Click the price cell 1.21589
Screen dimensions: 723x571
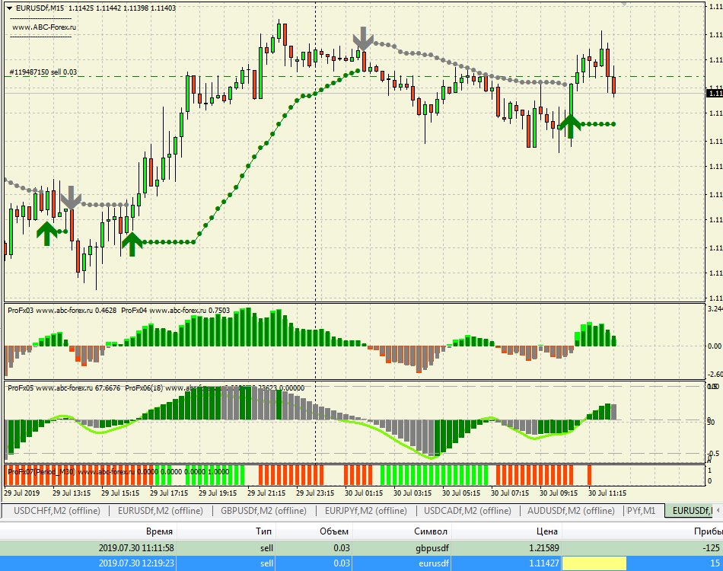(x=544, y=548)
